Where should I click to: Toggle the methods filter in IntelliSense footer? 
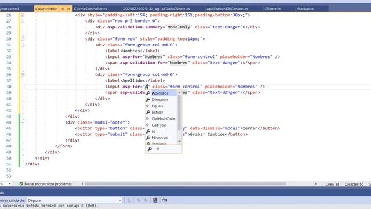158,149
